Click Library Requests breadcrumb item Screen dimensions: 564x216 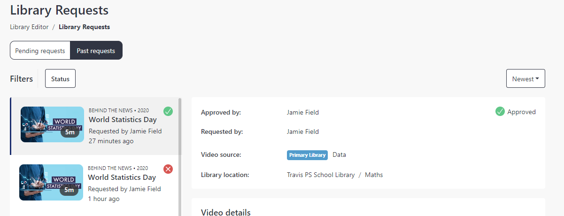tap(85, 27)
